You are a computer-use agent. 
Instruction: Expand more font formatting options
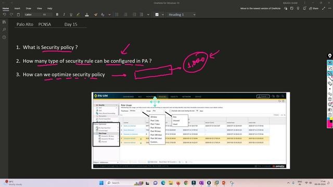point(109,15)
